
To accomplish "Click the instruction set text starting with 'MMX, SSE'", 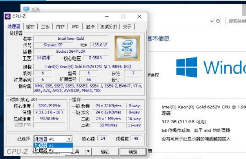I will point(88,88).
